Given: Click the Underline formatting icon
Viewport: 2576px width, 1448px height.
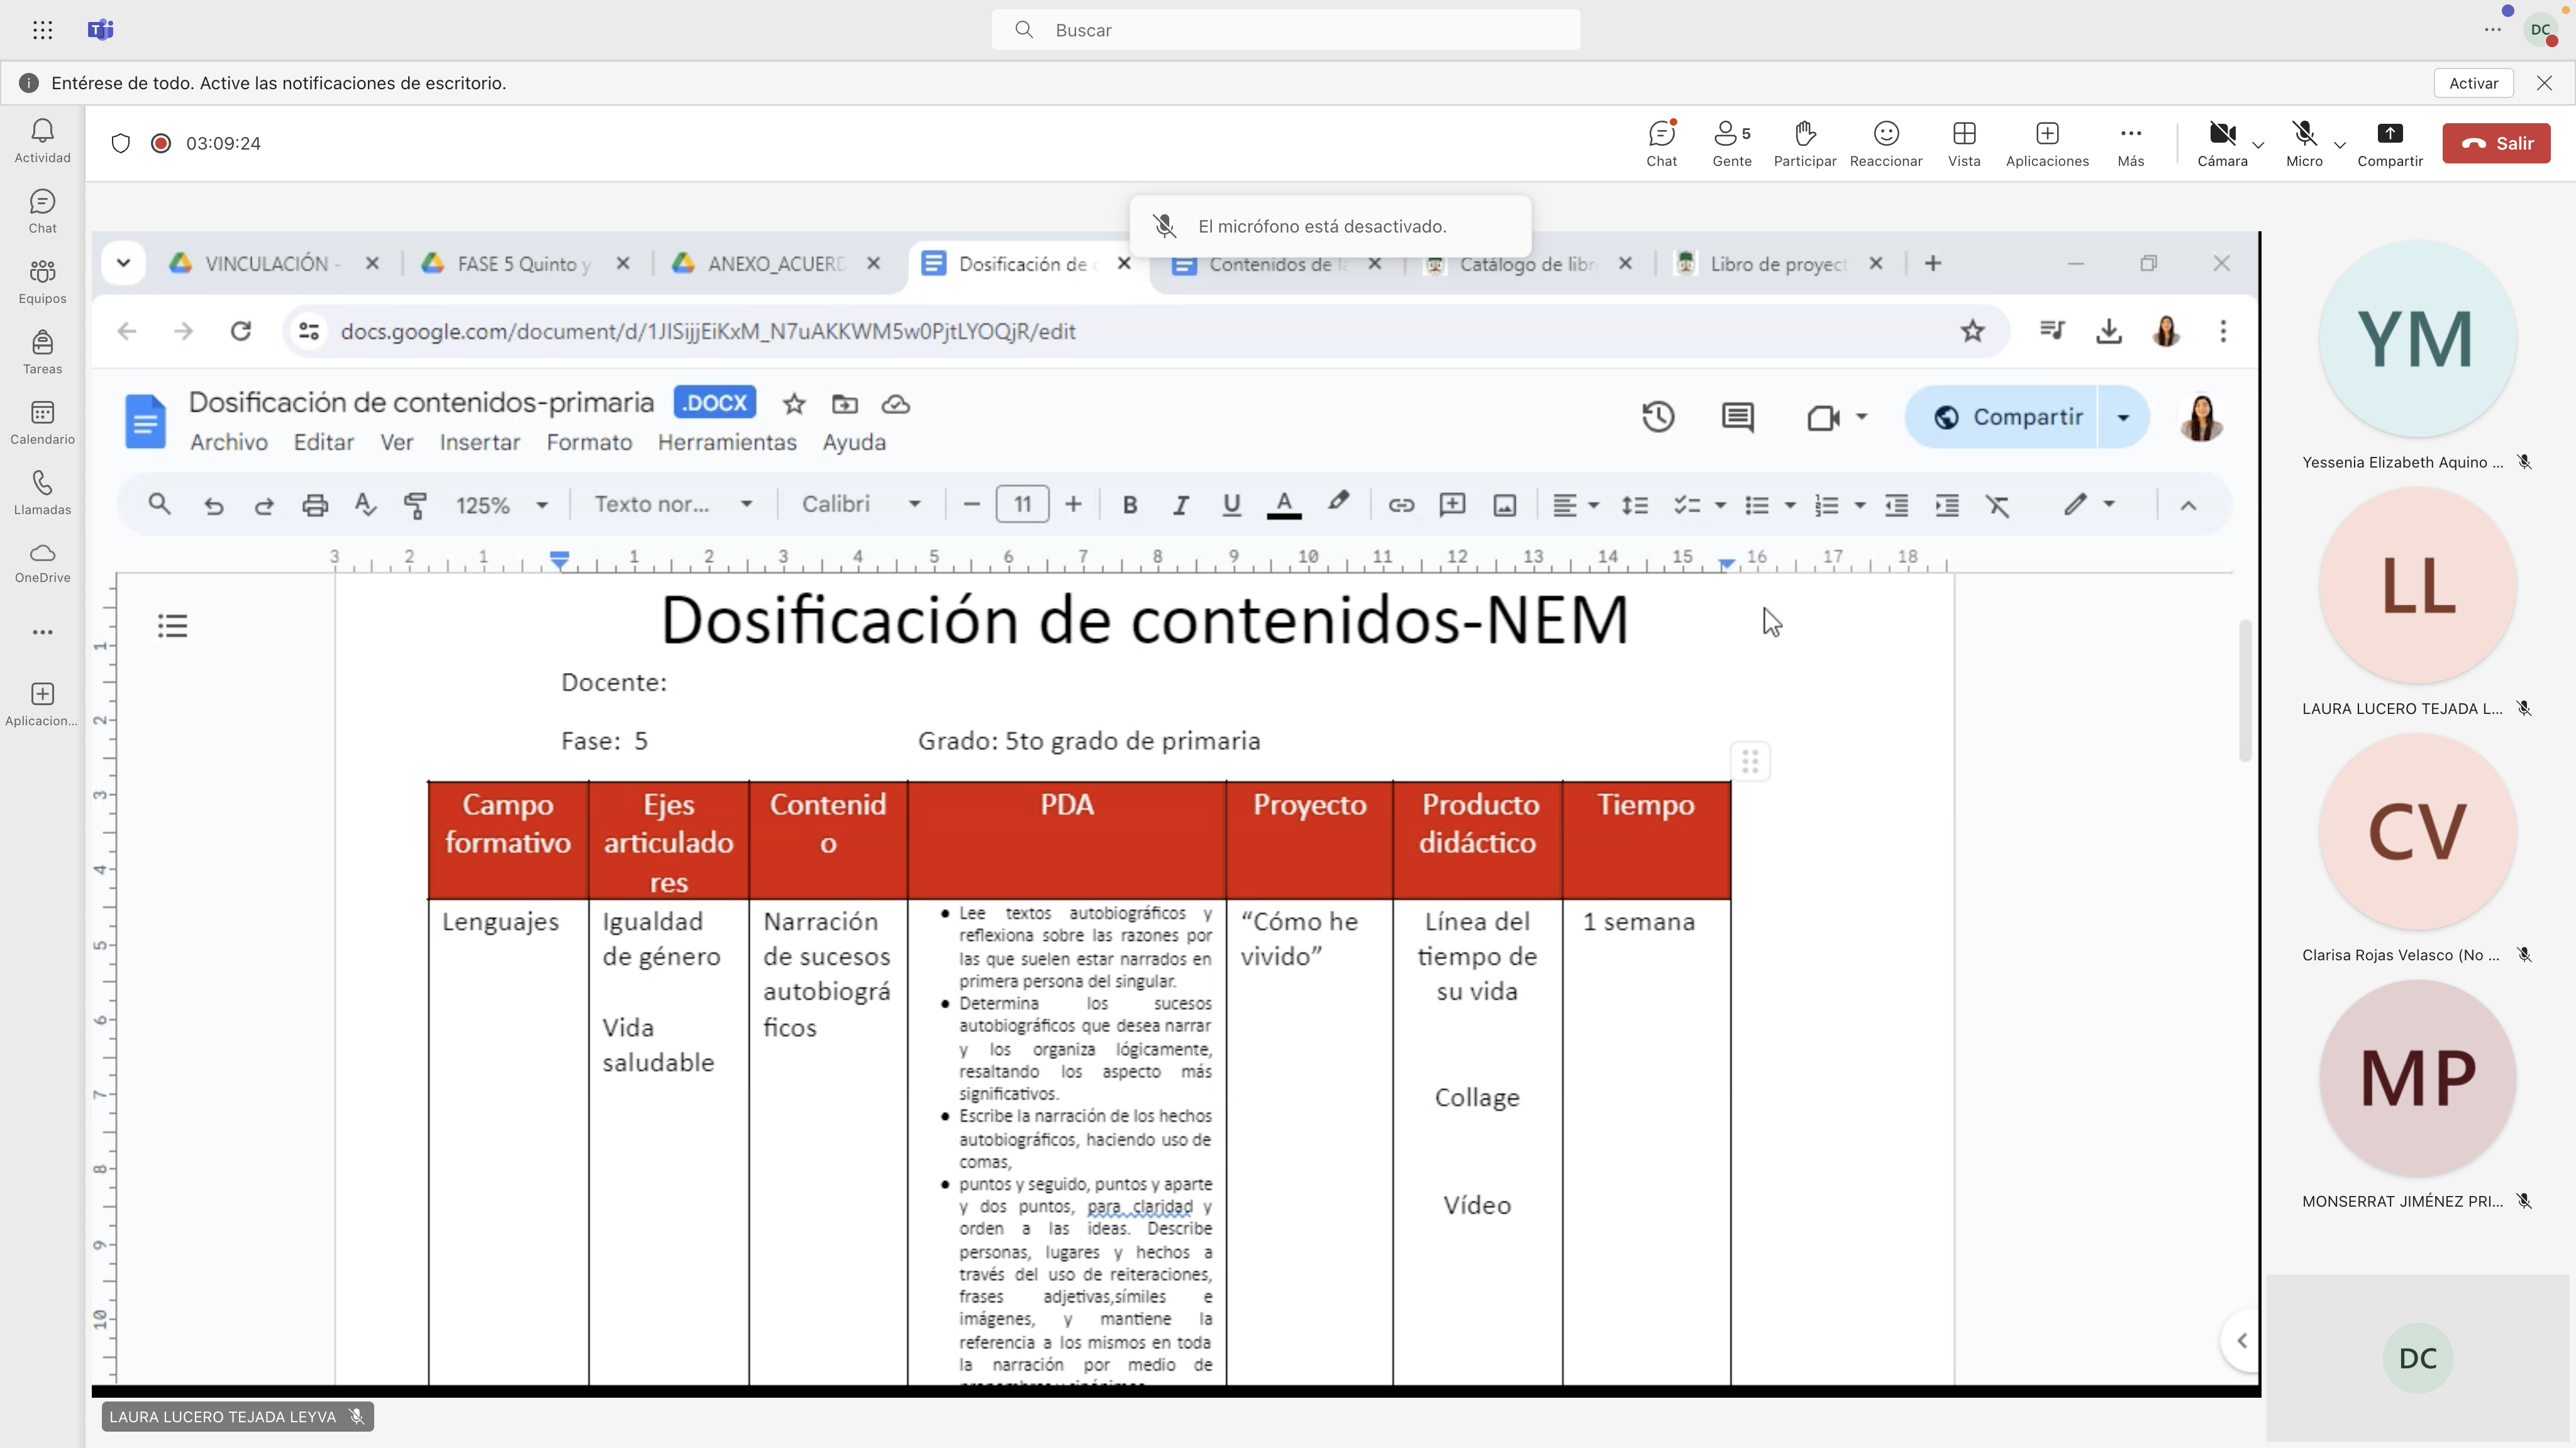Looking at the screenshot, I should pyautogui.click(x=1233, y=506).
